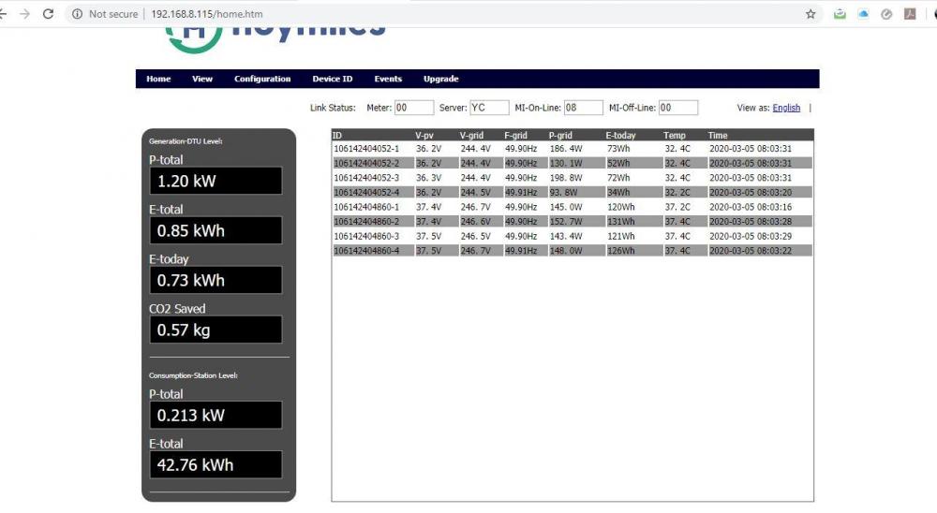This screenshot has width=937, height=513.
Task: Reload the page with the refresh icon
Action: pyautogui.click(x=49, y=14)
